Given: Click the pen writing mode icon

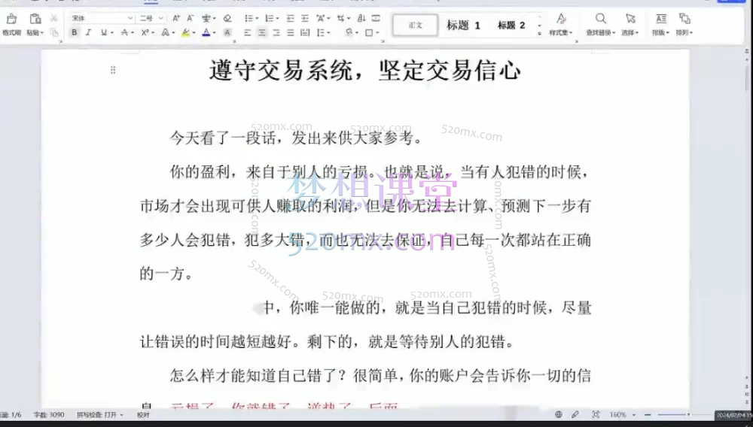Looking at the screenshot, I should (x=575, y=414).
